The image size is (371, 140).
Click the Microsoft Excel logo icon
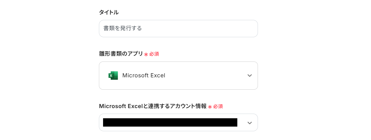tap(113, 76)
